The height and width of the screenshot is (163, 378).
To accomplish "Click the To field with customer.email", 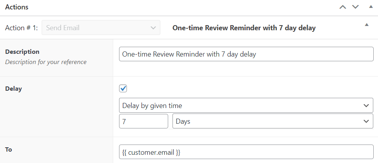I will coord(246,152).
